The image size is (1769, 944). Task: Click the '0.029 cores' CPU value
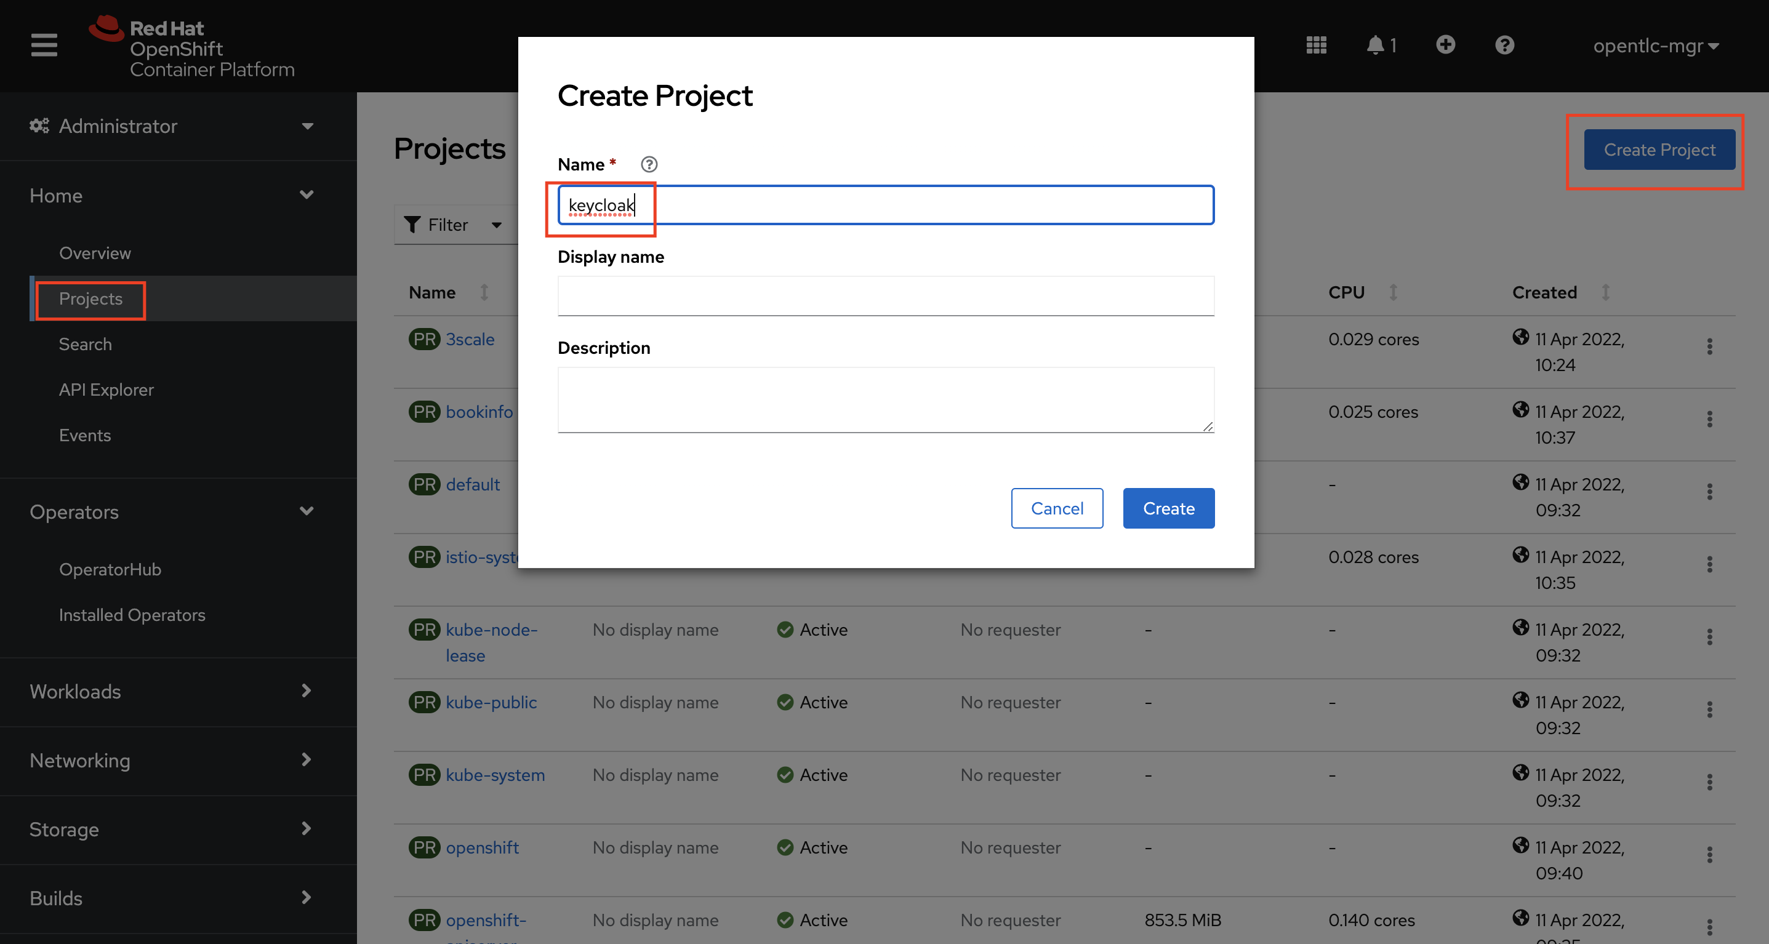(1373, 339)
